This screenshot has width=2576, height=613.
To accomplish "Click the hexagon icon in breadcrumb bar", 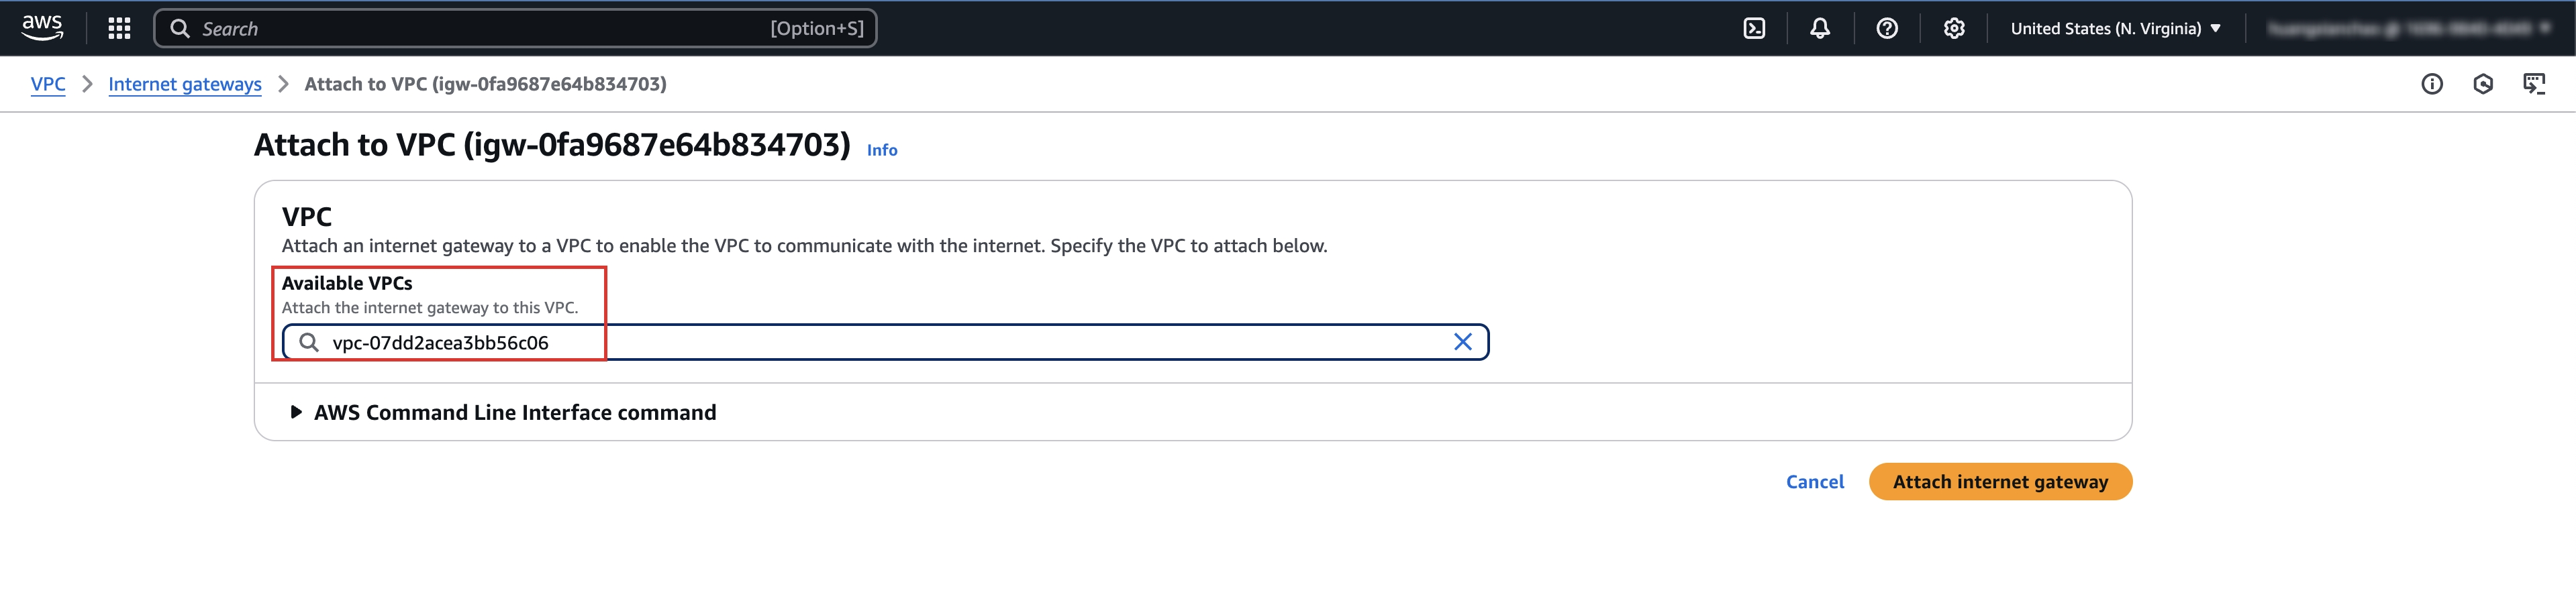I will (2483, 84).
